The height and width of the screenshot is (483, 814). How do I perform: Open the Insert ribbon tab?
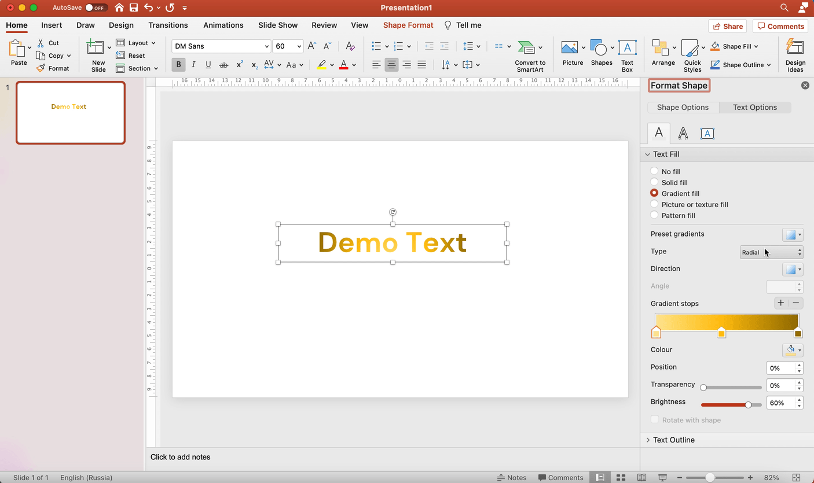(x=52, y=25)
